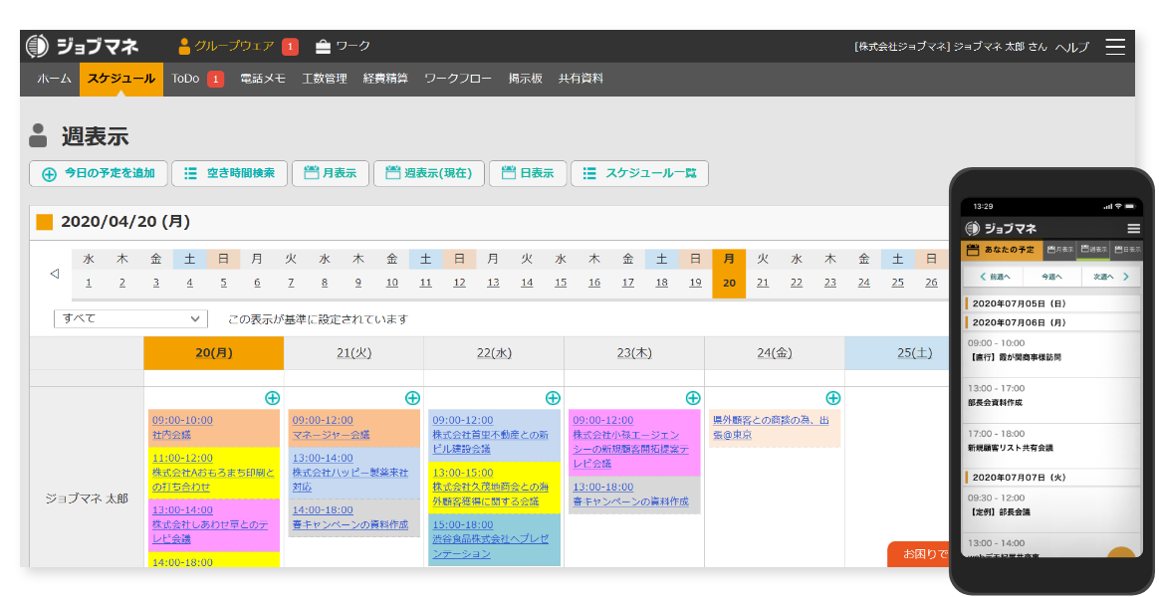Open Tuesday 14:00-18:00 春キャンペーンの資料作成 event

coord(354,518)
